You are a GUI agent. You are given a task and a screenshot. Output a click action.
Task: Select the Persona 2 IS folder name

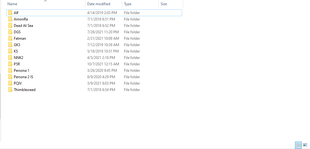(x=23, y=77)
